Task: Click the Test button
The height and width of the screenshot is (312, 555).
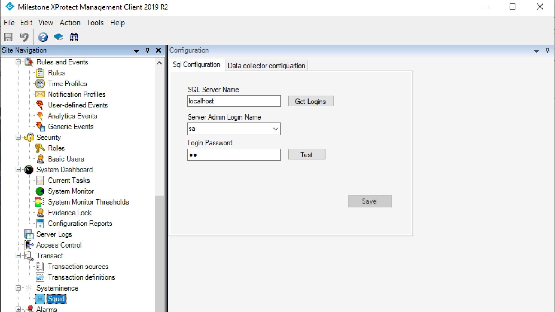Action: (306, 155)
